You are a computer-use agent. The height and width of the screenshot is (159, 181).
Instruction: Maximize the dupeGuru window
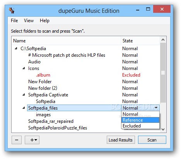coord(148,9)
